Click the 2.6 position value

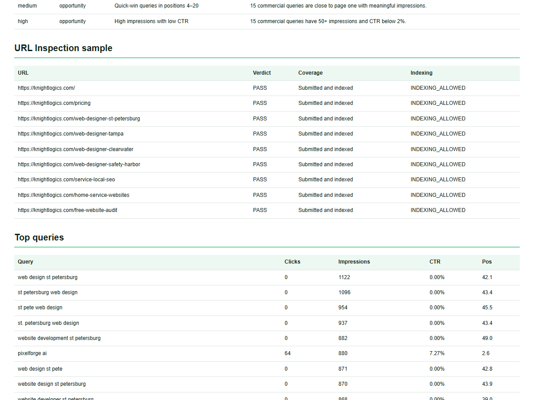click(x=485, y=353)
